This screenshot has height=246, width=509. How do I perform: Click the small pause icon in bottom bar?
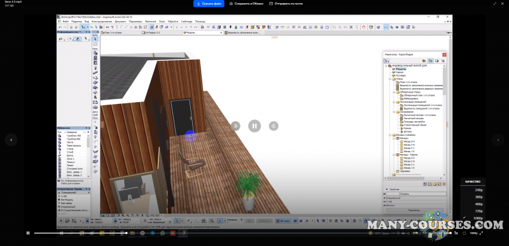28,233
